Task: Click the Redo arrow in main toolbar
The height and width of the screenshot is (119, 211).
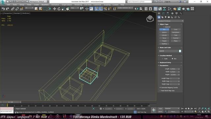Action: pos(8,9)
